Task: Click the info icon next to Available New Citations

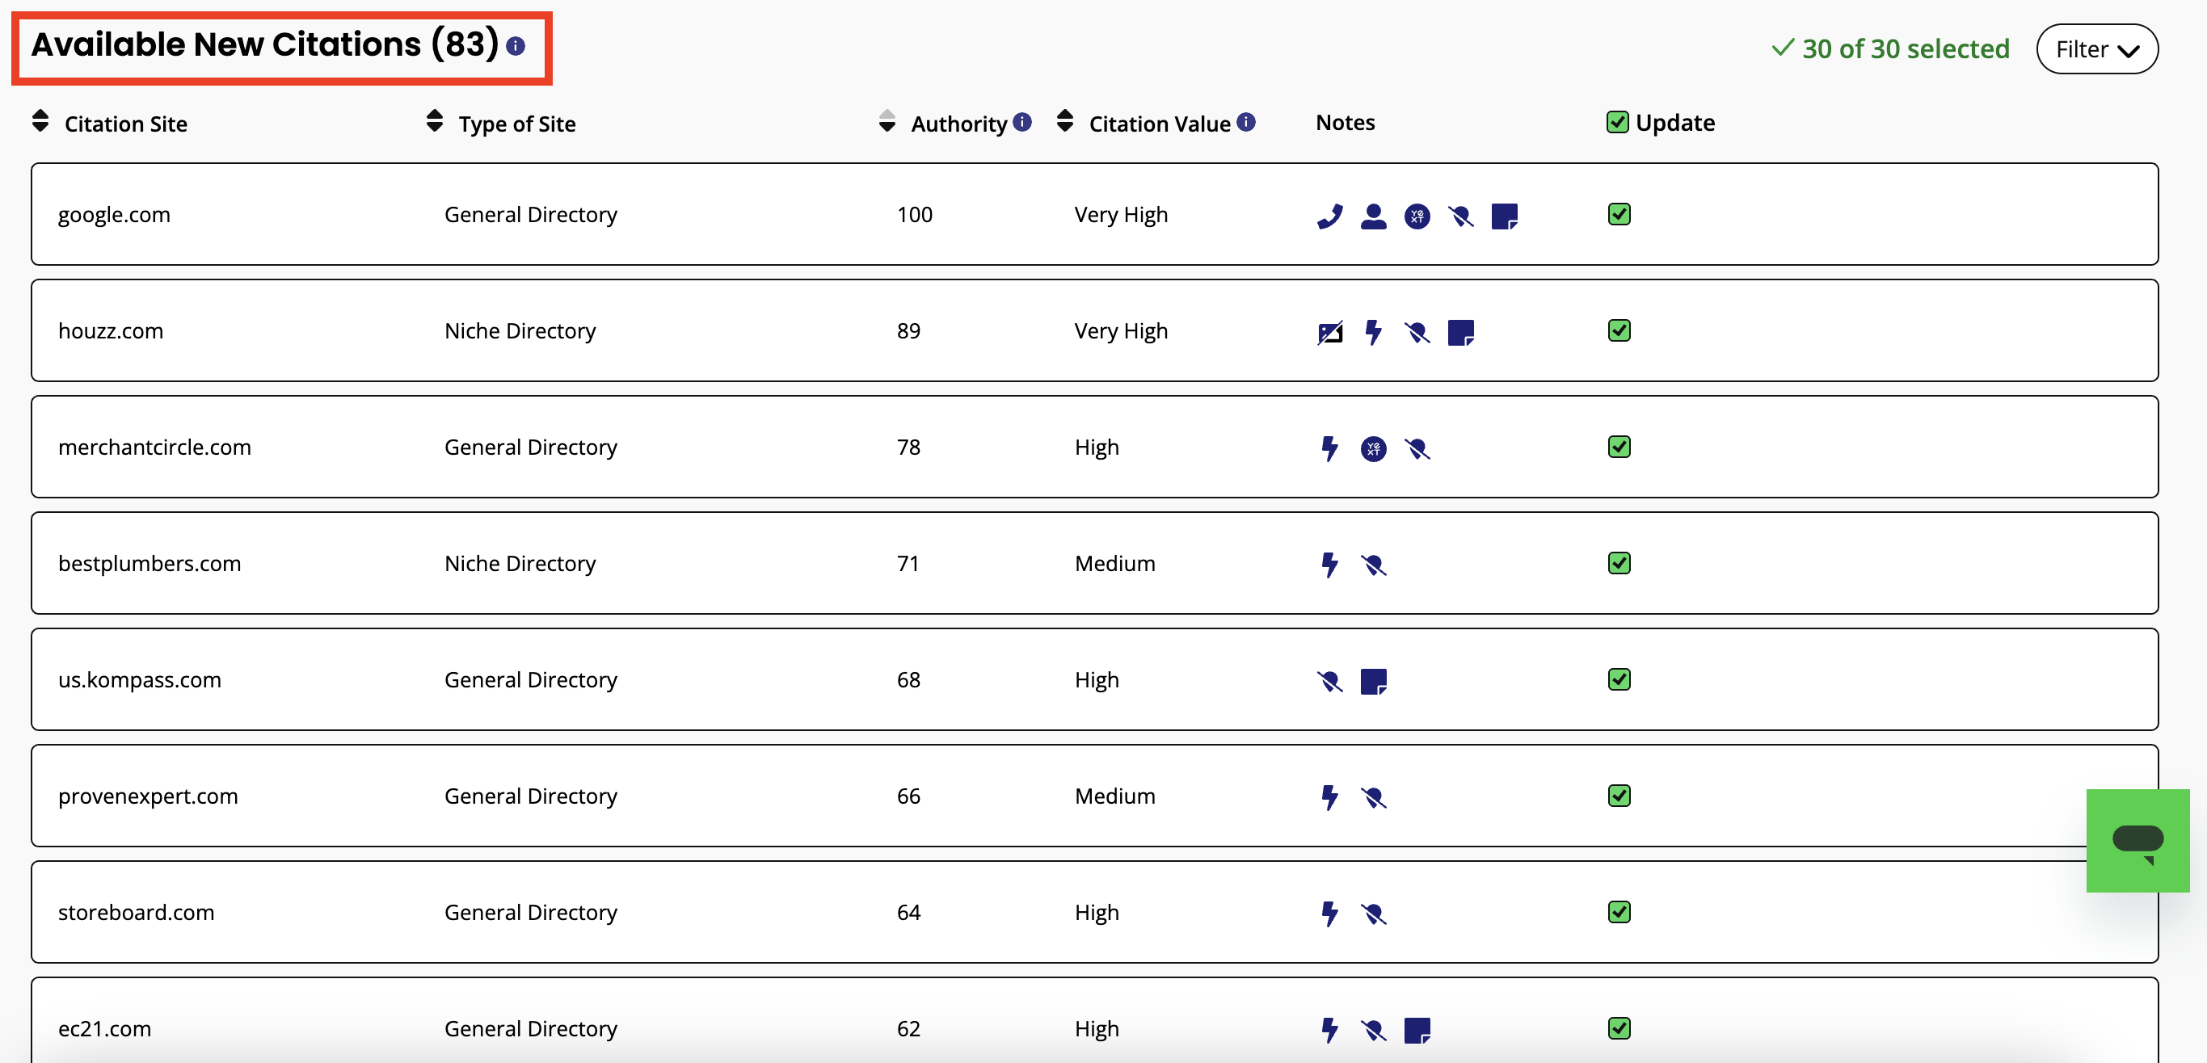Action: (x=515, y=46)
